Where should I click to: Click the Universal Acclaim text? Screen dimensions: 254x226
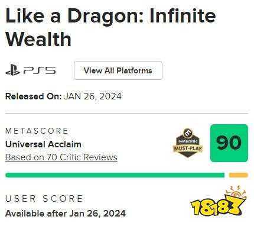point(43,144)
